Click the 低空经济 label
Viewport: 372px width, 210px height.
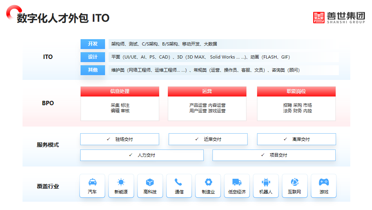click(237, 192)
